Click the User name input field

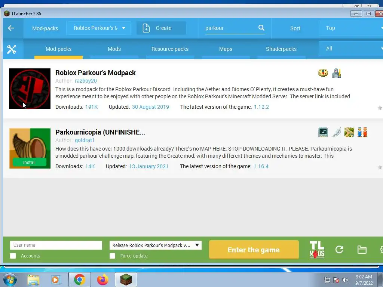(x=56, y=245)
